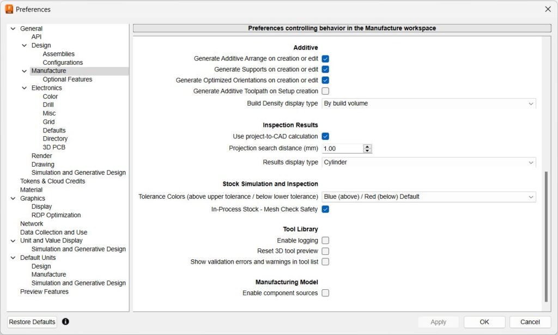
Task: Click the Fusion app icon in title bar
Action: [x=9, y=9]
